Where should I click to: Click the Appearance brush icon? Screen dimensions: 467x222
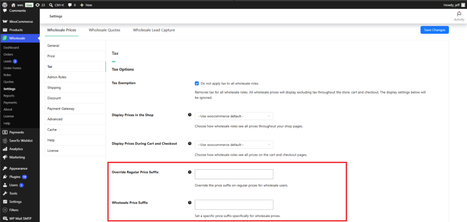[5, 168]
